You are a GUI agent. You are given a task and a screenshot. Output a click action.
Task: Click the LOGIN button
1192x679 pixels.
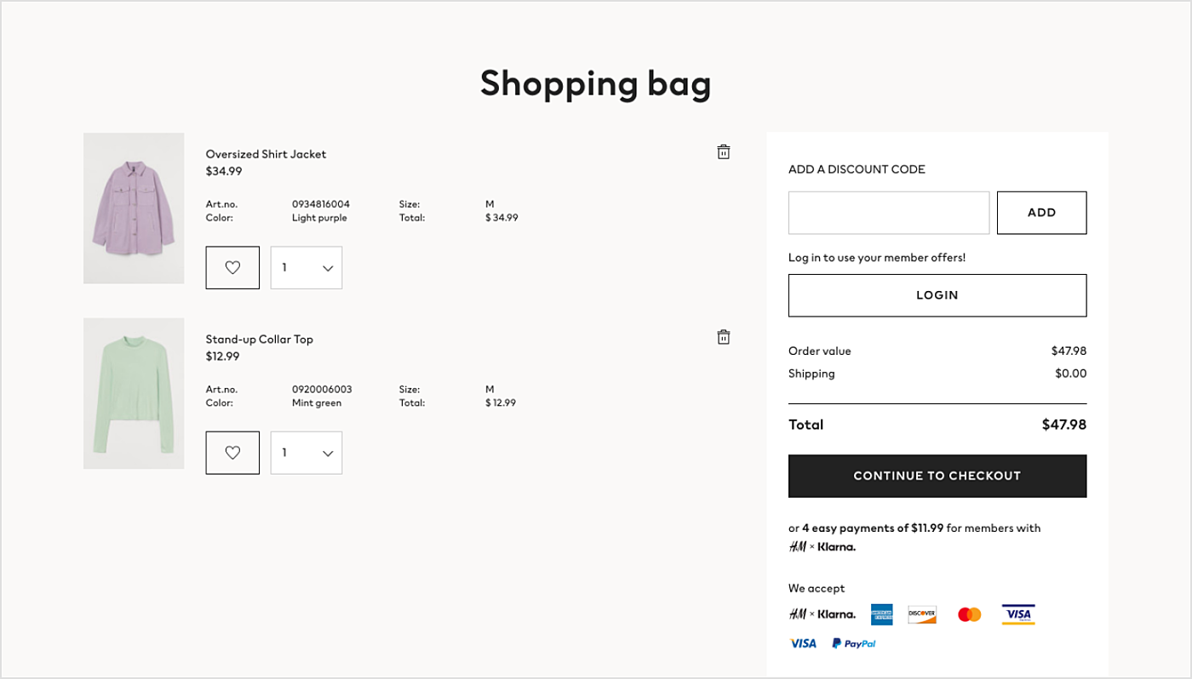(937, 295)
